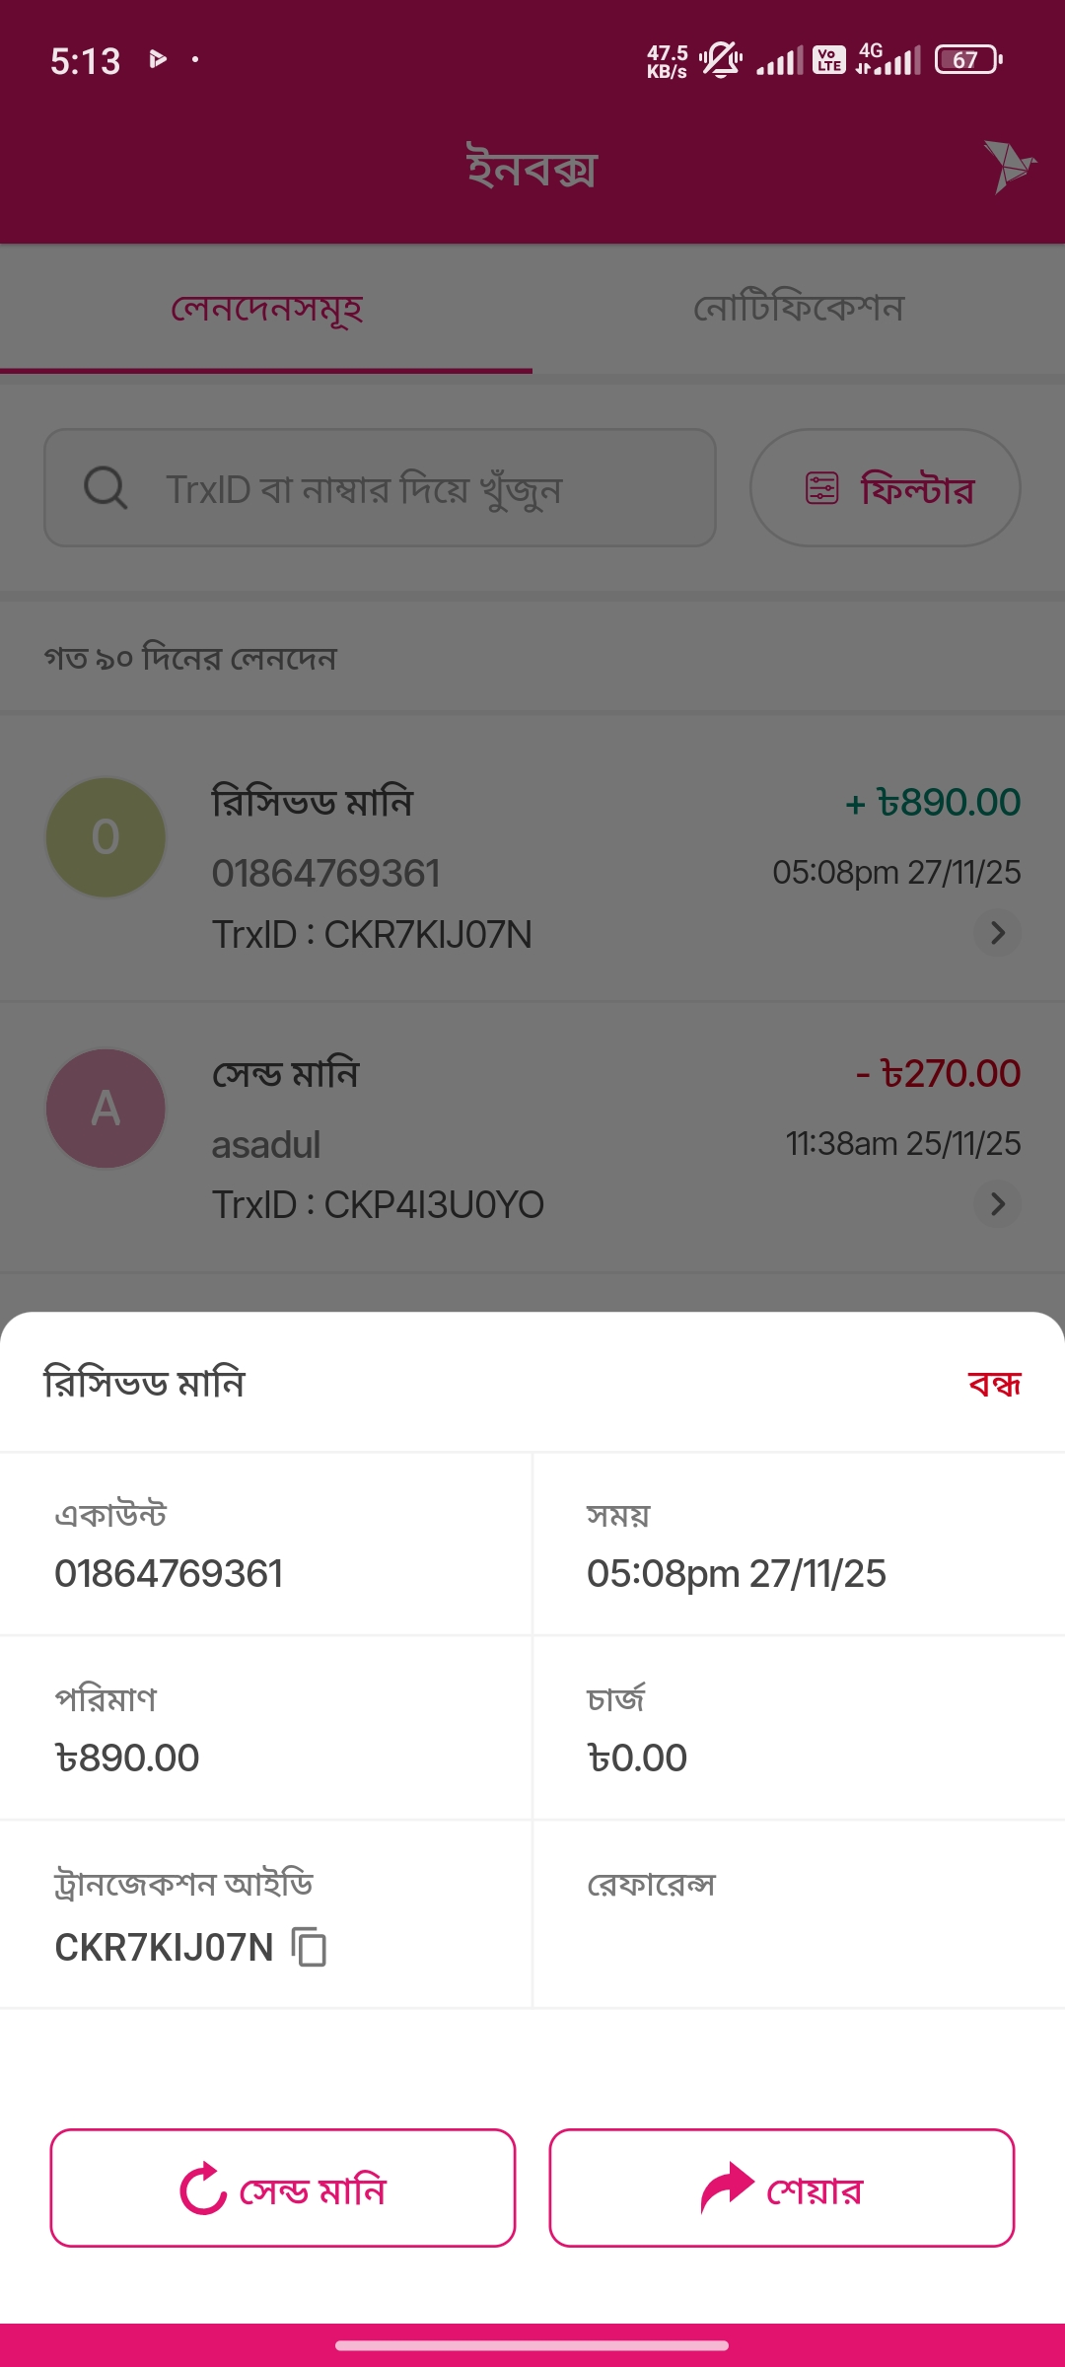1065x2367 pixels.
Task: Tap the home gesture bar
Action: [532, 2345]
